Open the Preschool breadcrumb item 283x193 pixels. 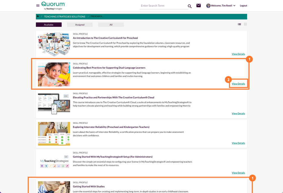click(x=97, y=16)
